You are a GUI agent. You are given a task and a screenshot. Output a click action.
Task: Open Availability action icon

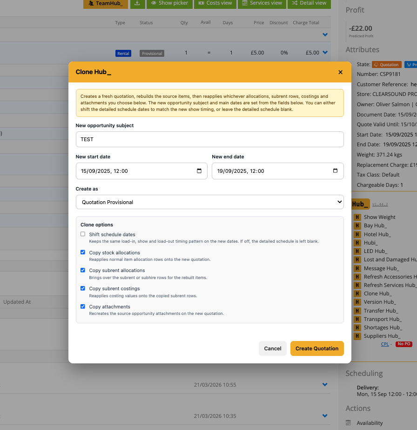pyautogui.click(x=348, y=423)
